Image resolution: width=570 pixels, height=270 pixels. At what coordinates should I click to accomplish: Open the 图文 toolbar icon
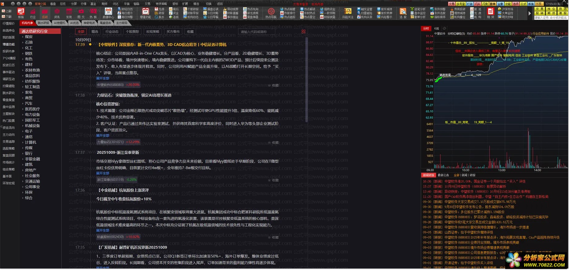coord(81,13)
